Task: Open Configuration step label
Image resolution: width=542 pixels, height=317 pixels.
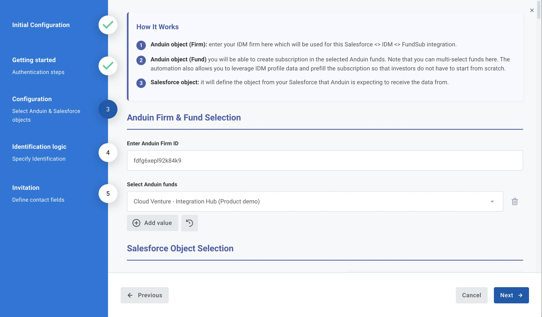Action: [x=32, y=99]
